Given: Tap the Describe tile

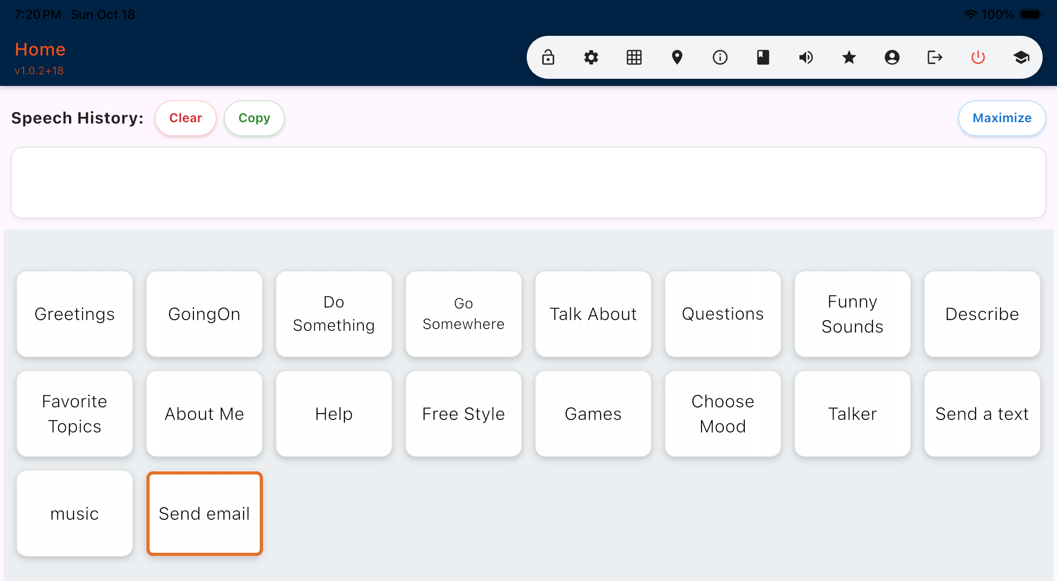Looking at the screenshot, I should [x=982, y=314].
